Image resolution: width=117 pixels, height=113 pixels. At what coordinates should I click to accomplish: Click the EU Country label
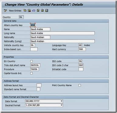point(10,61)
